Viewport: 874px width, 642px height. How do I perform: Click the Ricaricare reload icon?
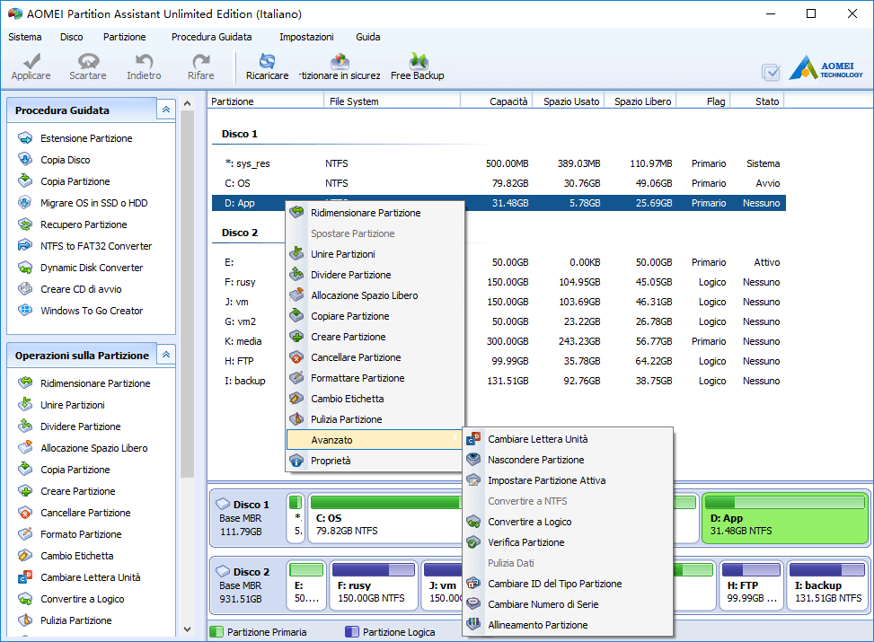(x=268, y=61)
